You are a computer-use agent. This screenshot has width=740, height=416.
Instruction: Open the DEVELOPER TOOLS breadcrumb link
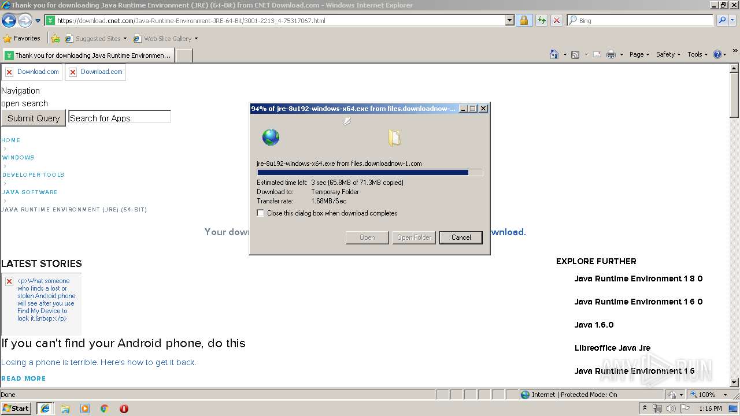pos(33,174)
